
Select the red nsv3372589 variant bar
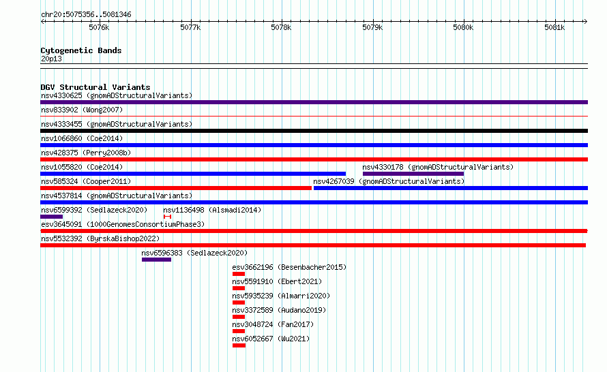tap(239, 317)
